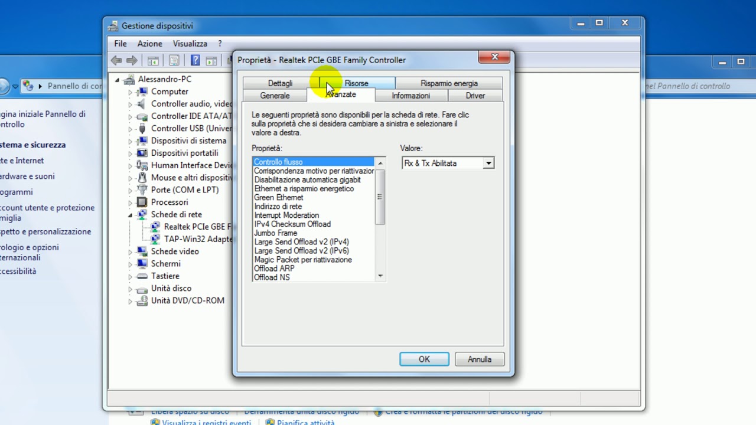Expand the Dispositivi portatili tree node

pyautogui.click(x=131, y=153)
